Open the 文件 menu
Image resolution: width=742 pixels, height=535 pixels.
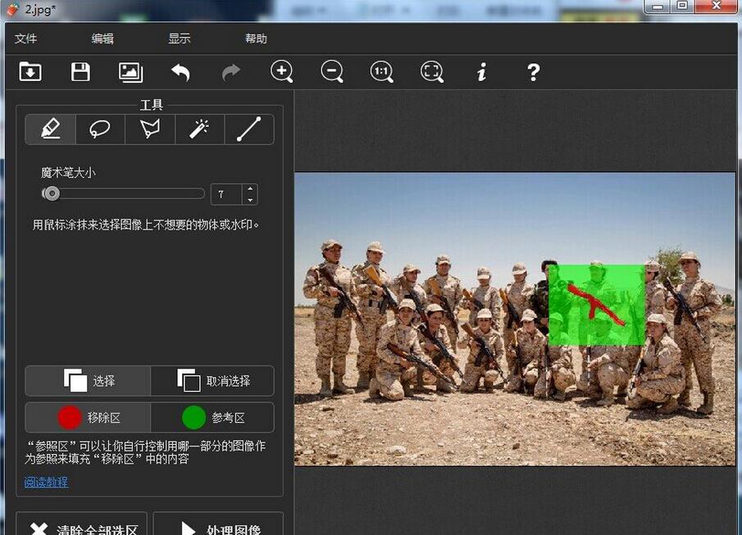26,39
